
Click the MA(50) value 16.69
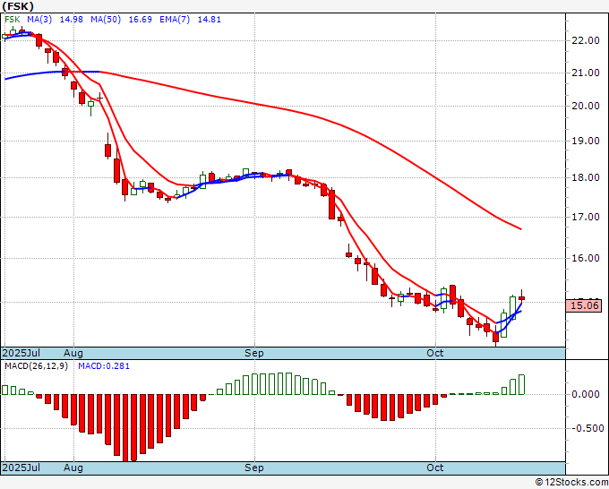click(x=141, y=20)
